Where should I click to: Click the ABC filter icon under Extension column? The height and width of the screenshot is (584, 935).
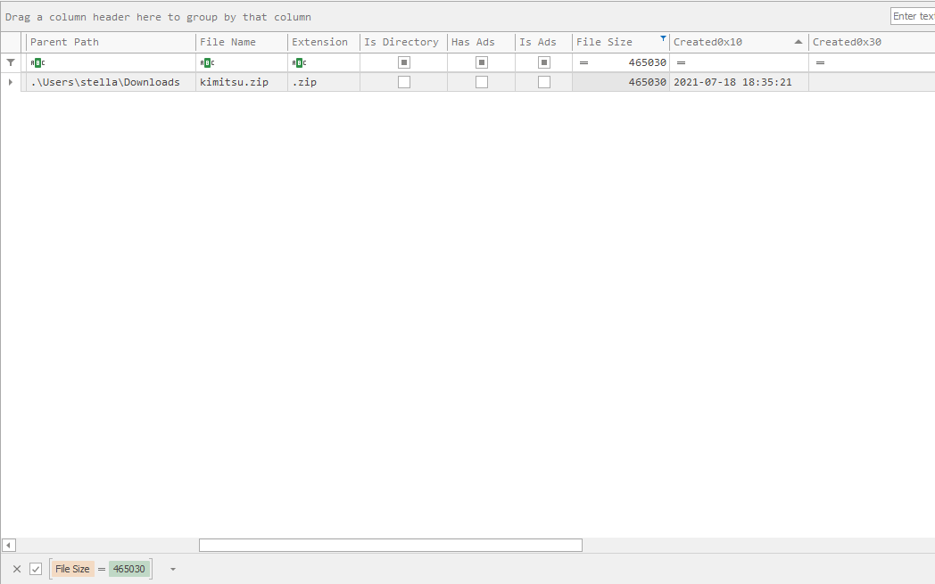(299, 62)
